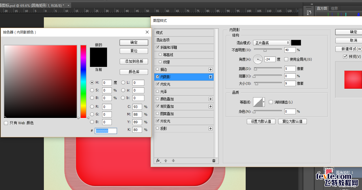Enable the 等高线 sub-option checkbox
This screenshot has width=362, height=190.
[160, 55]
